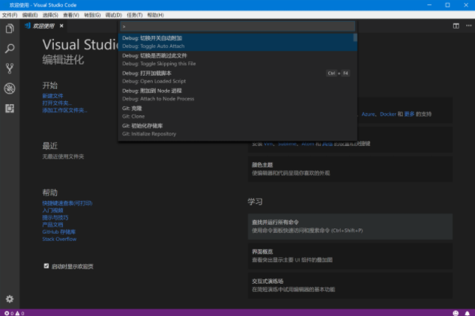475x316 pixels.
Task: Open the Extensions view icon
Action: (10, 109)
